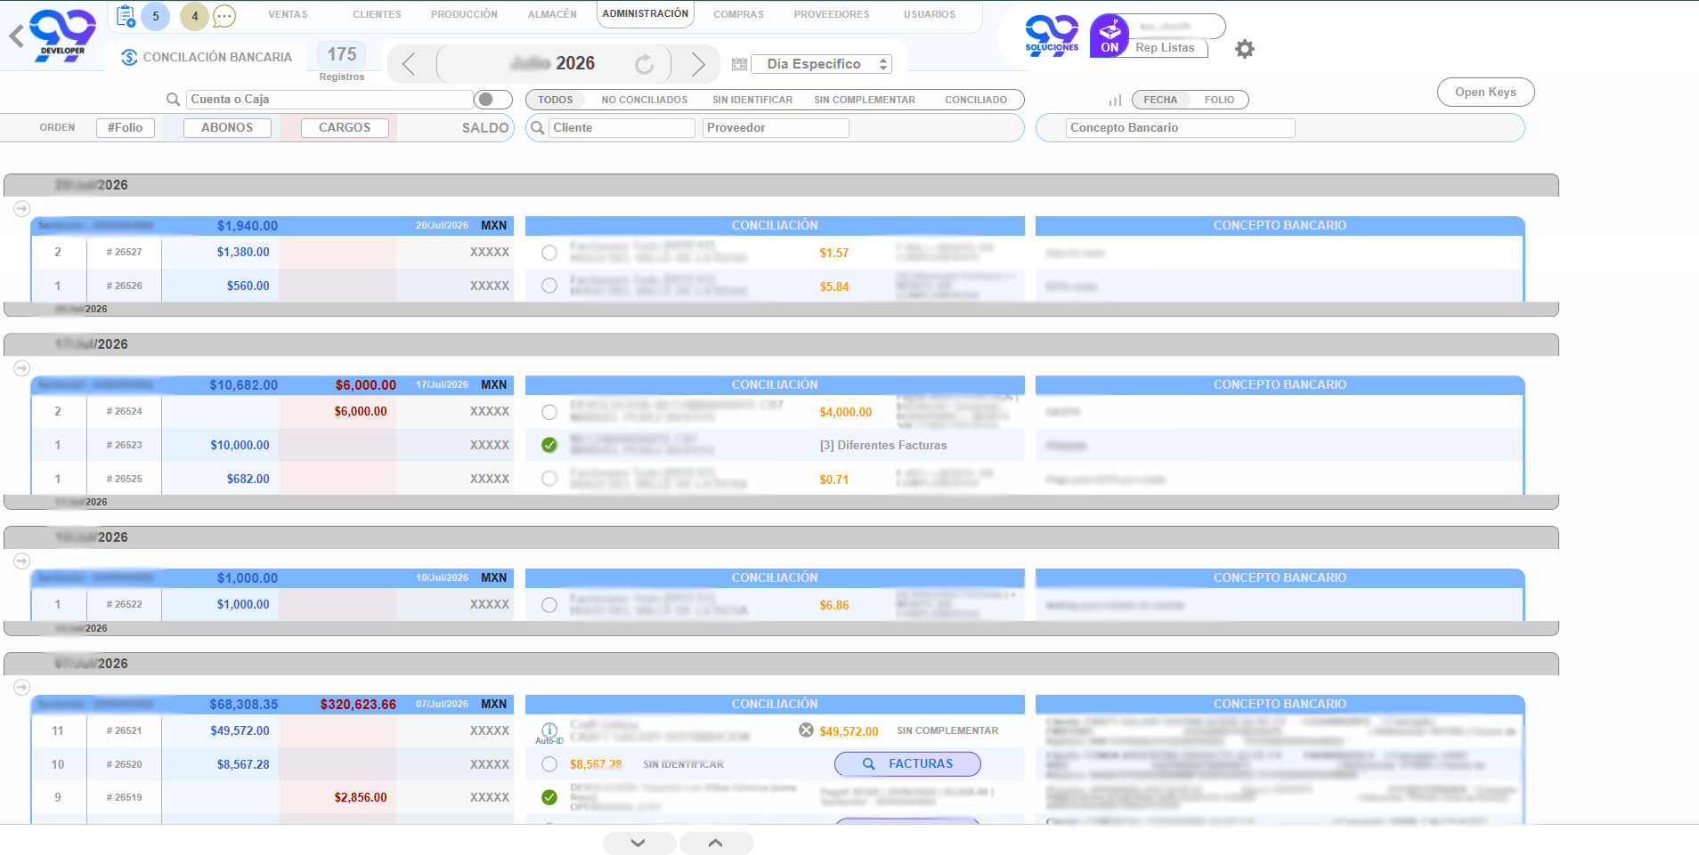The width and height of the screenshot is (1699, 855).
Task: Select the radio button for folio 26522
Action: [549, 605]
